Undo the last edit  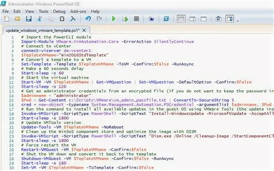pos(88,19)
